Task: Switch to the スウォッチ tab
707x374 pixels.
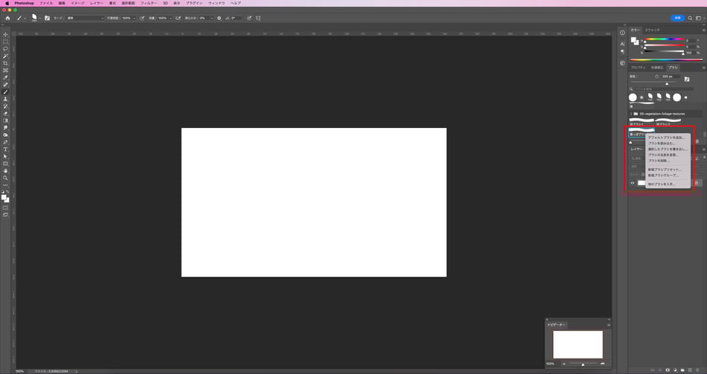Action: 652,30
